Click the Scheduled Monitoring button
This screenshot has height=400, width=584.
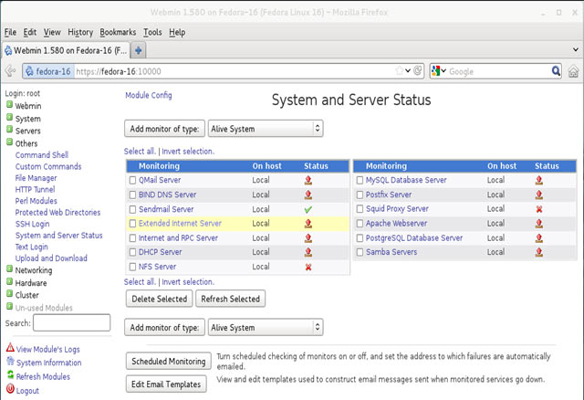click(168, 362)
